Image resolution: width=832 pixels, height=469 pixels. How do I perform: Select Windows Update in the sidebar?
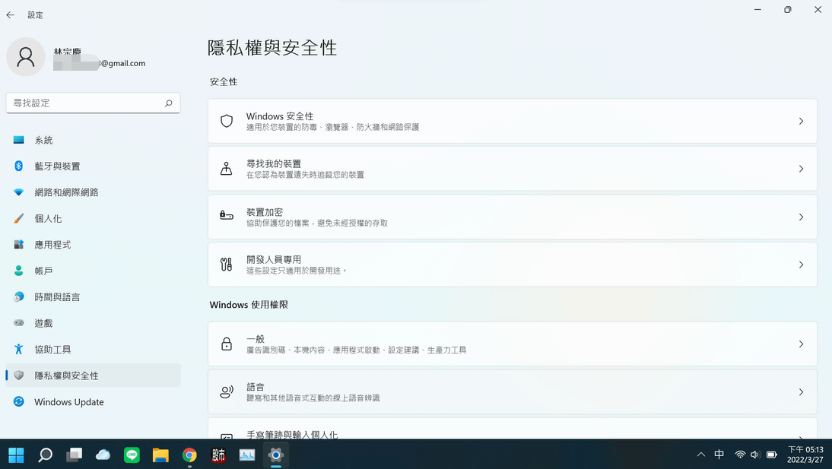(x=93, y=401)
